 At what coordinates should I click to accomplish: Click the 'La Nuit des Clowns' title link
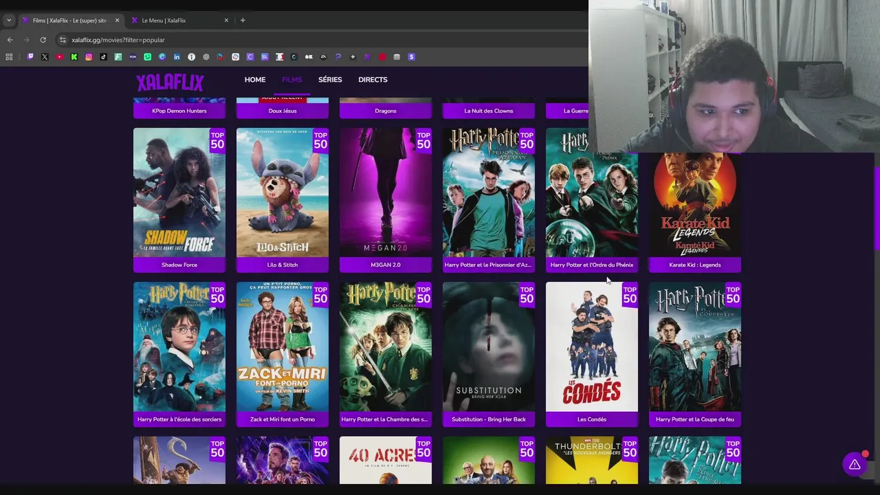coord(489,111)
